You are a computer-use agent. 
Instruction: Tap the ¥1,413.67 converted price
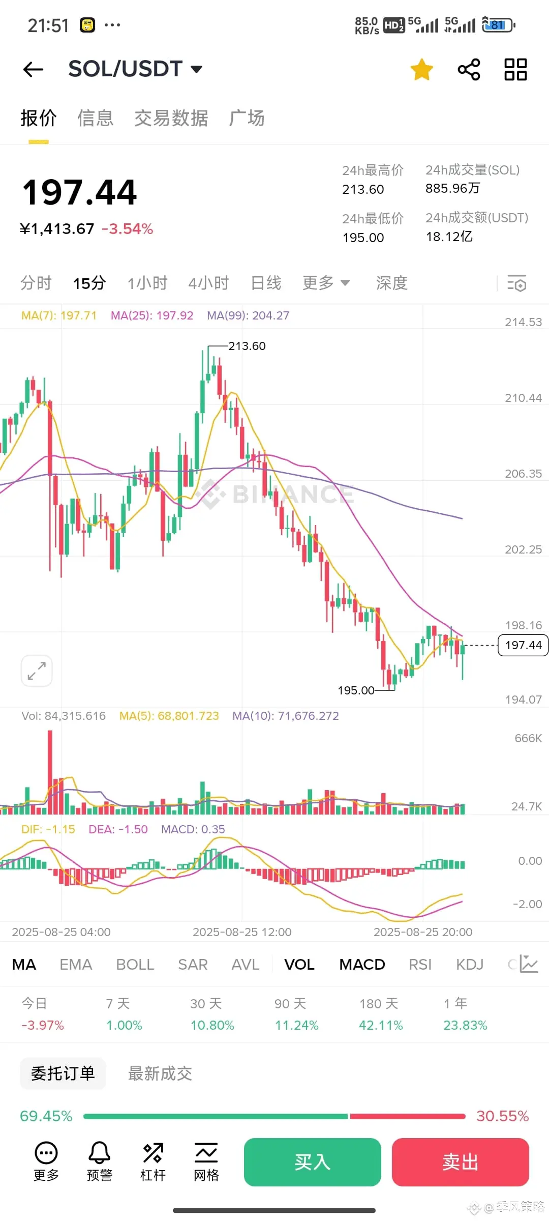(x=57, y=229)
